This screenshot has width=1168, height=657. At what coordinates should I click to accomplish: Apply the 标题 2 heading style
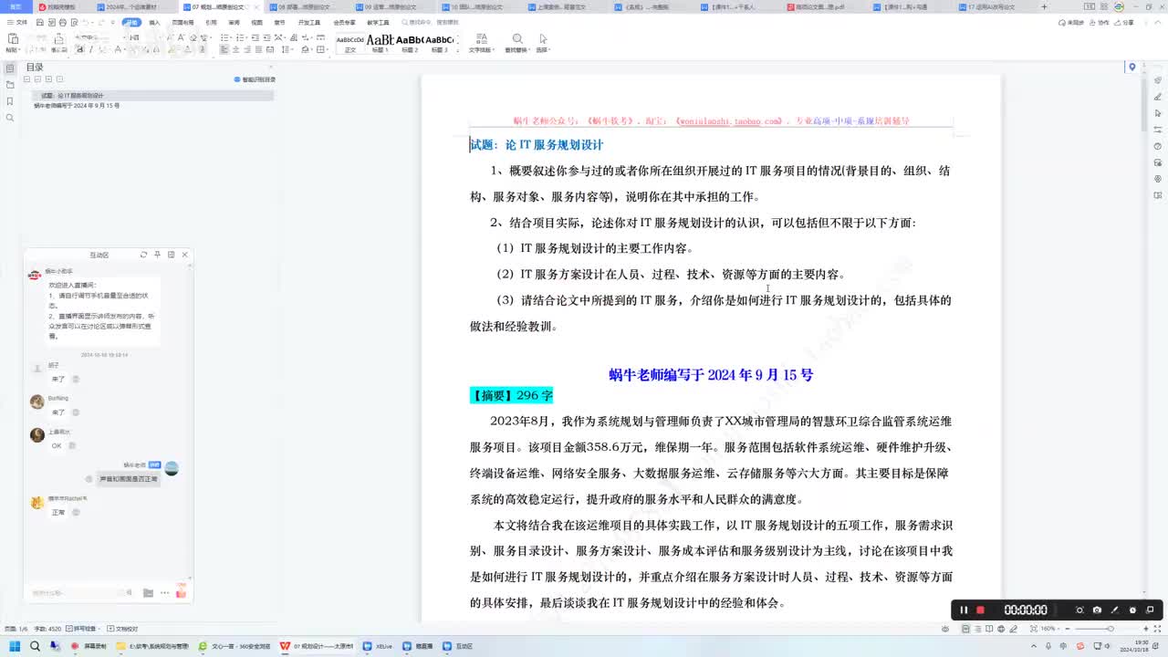click(x=410, y=42)
